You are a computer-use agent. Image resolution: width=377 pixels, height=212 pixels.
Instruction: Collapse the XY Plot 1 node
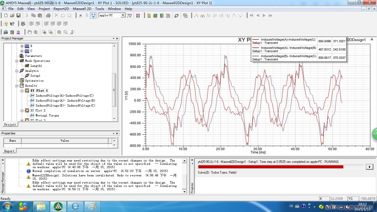(22, 91)
